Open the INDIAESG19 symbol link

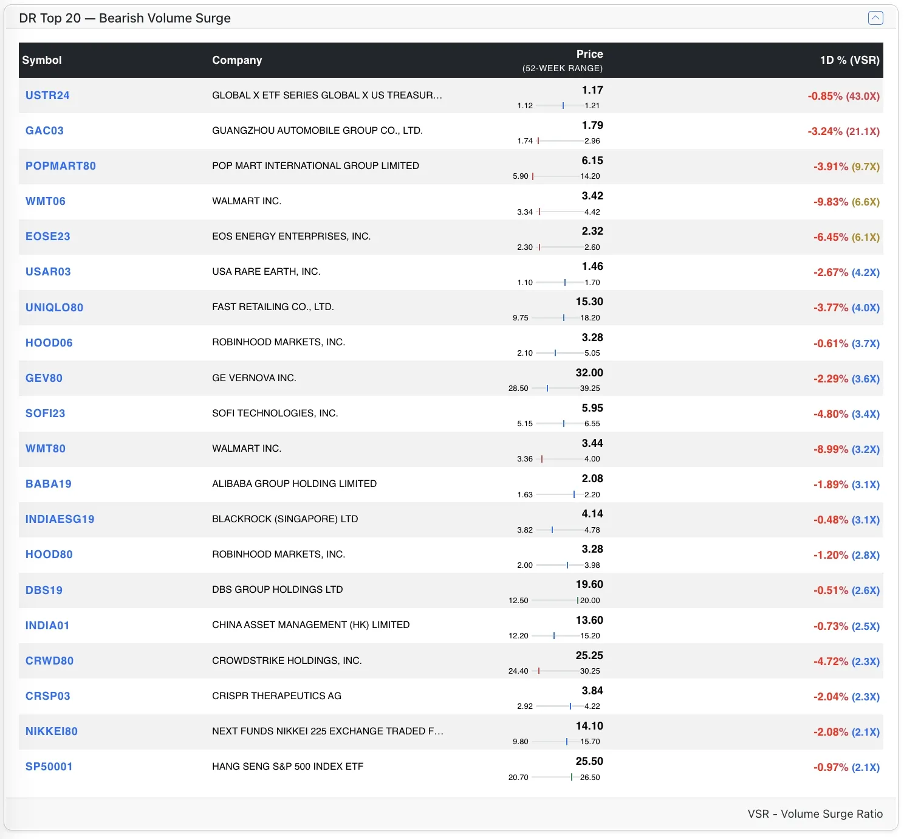coord(60,519)
